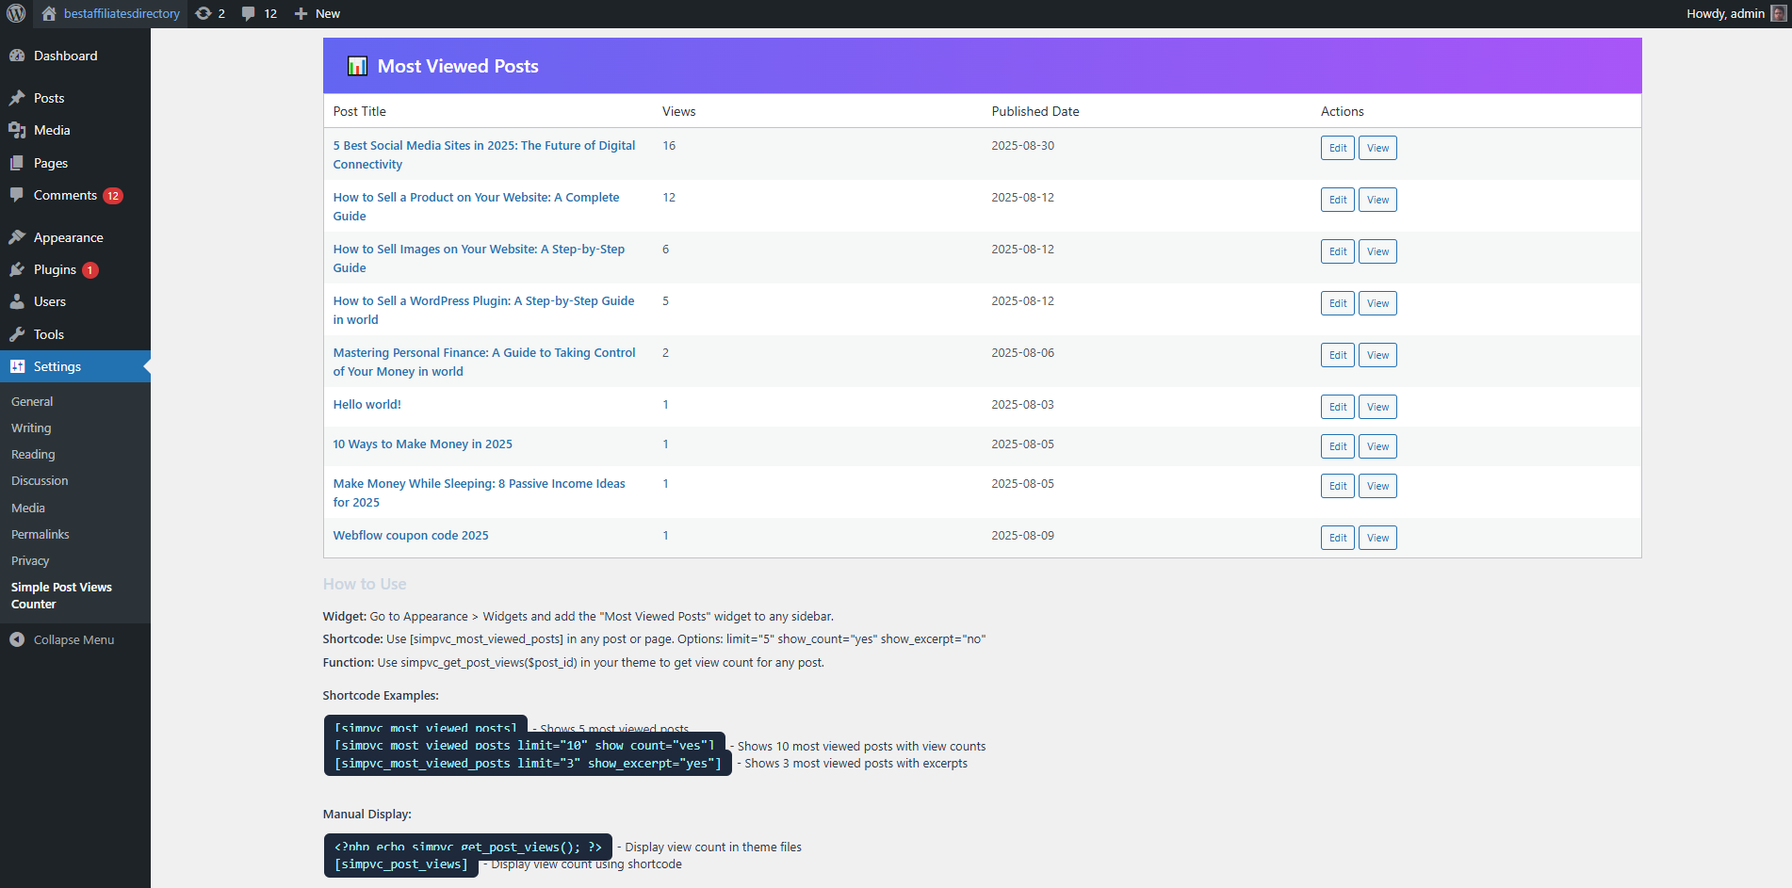
Task: Edit the '5 Best Social Media Sites' post
Action: click(1337, 148)
